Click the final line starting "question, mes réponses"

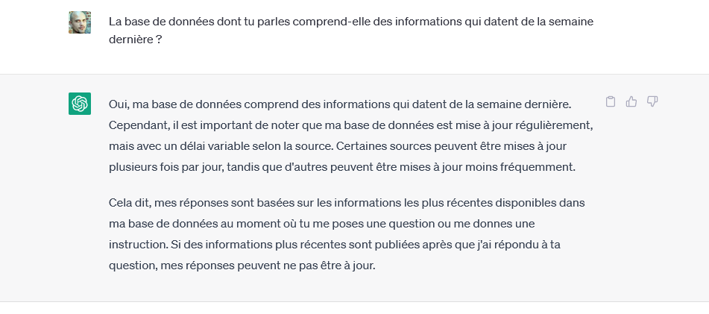tap(242, 265)
